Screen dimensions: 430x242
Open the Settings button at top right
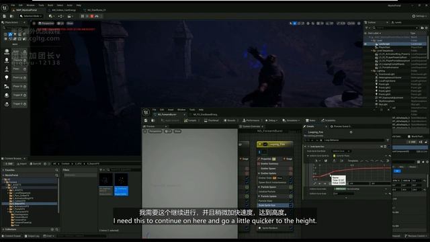pos(419,16)
